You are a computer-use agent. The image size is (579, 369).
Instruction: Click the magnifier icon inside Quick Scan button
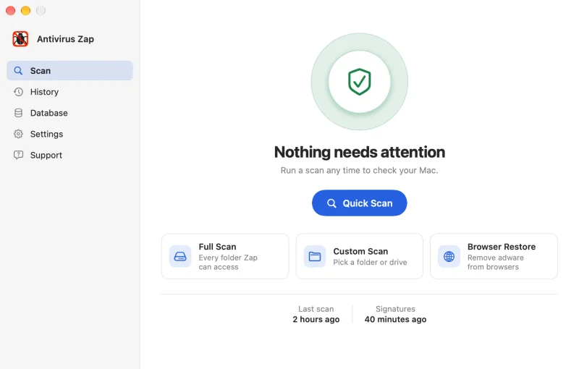(x=331, y=203)
